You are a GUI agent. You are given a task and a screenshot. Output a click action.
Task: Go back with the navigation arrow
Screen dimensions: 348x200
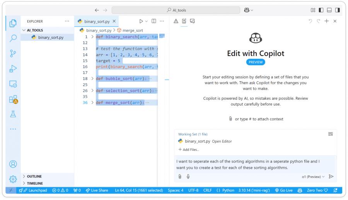pyautogui.click(x=97, y=10)
